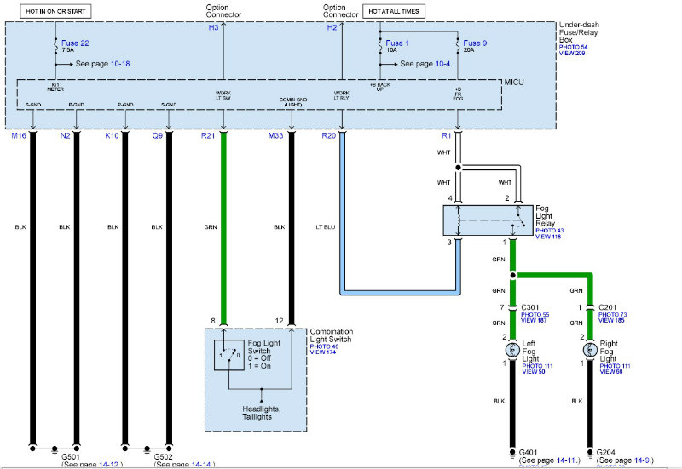Click the R20 connector link
Screen dimensions: 682x469
[329, 135]
